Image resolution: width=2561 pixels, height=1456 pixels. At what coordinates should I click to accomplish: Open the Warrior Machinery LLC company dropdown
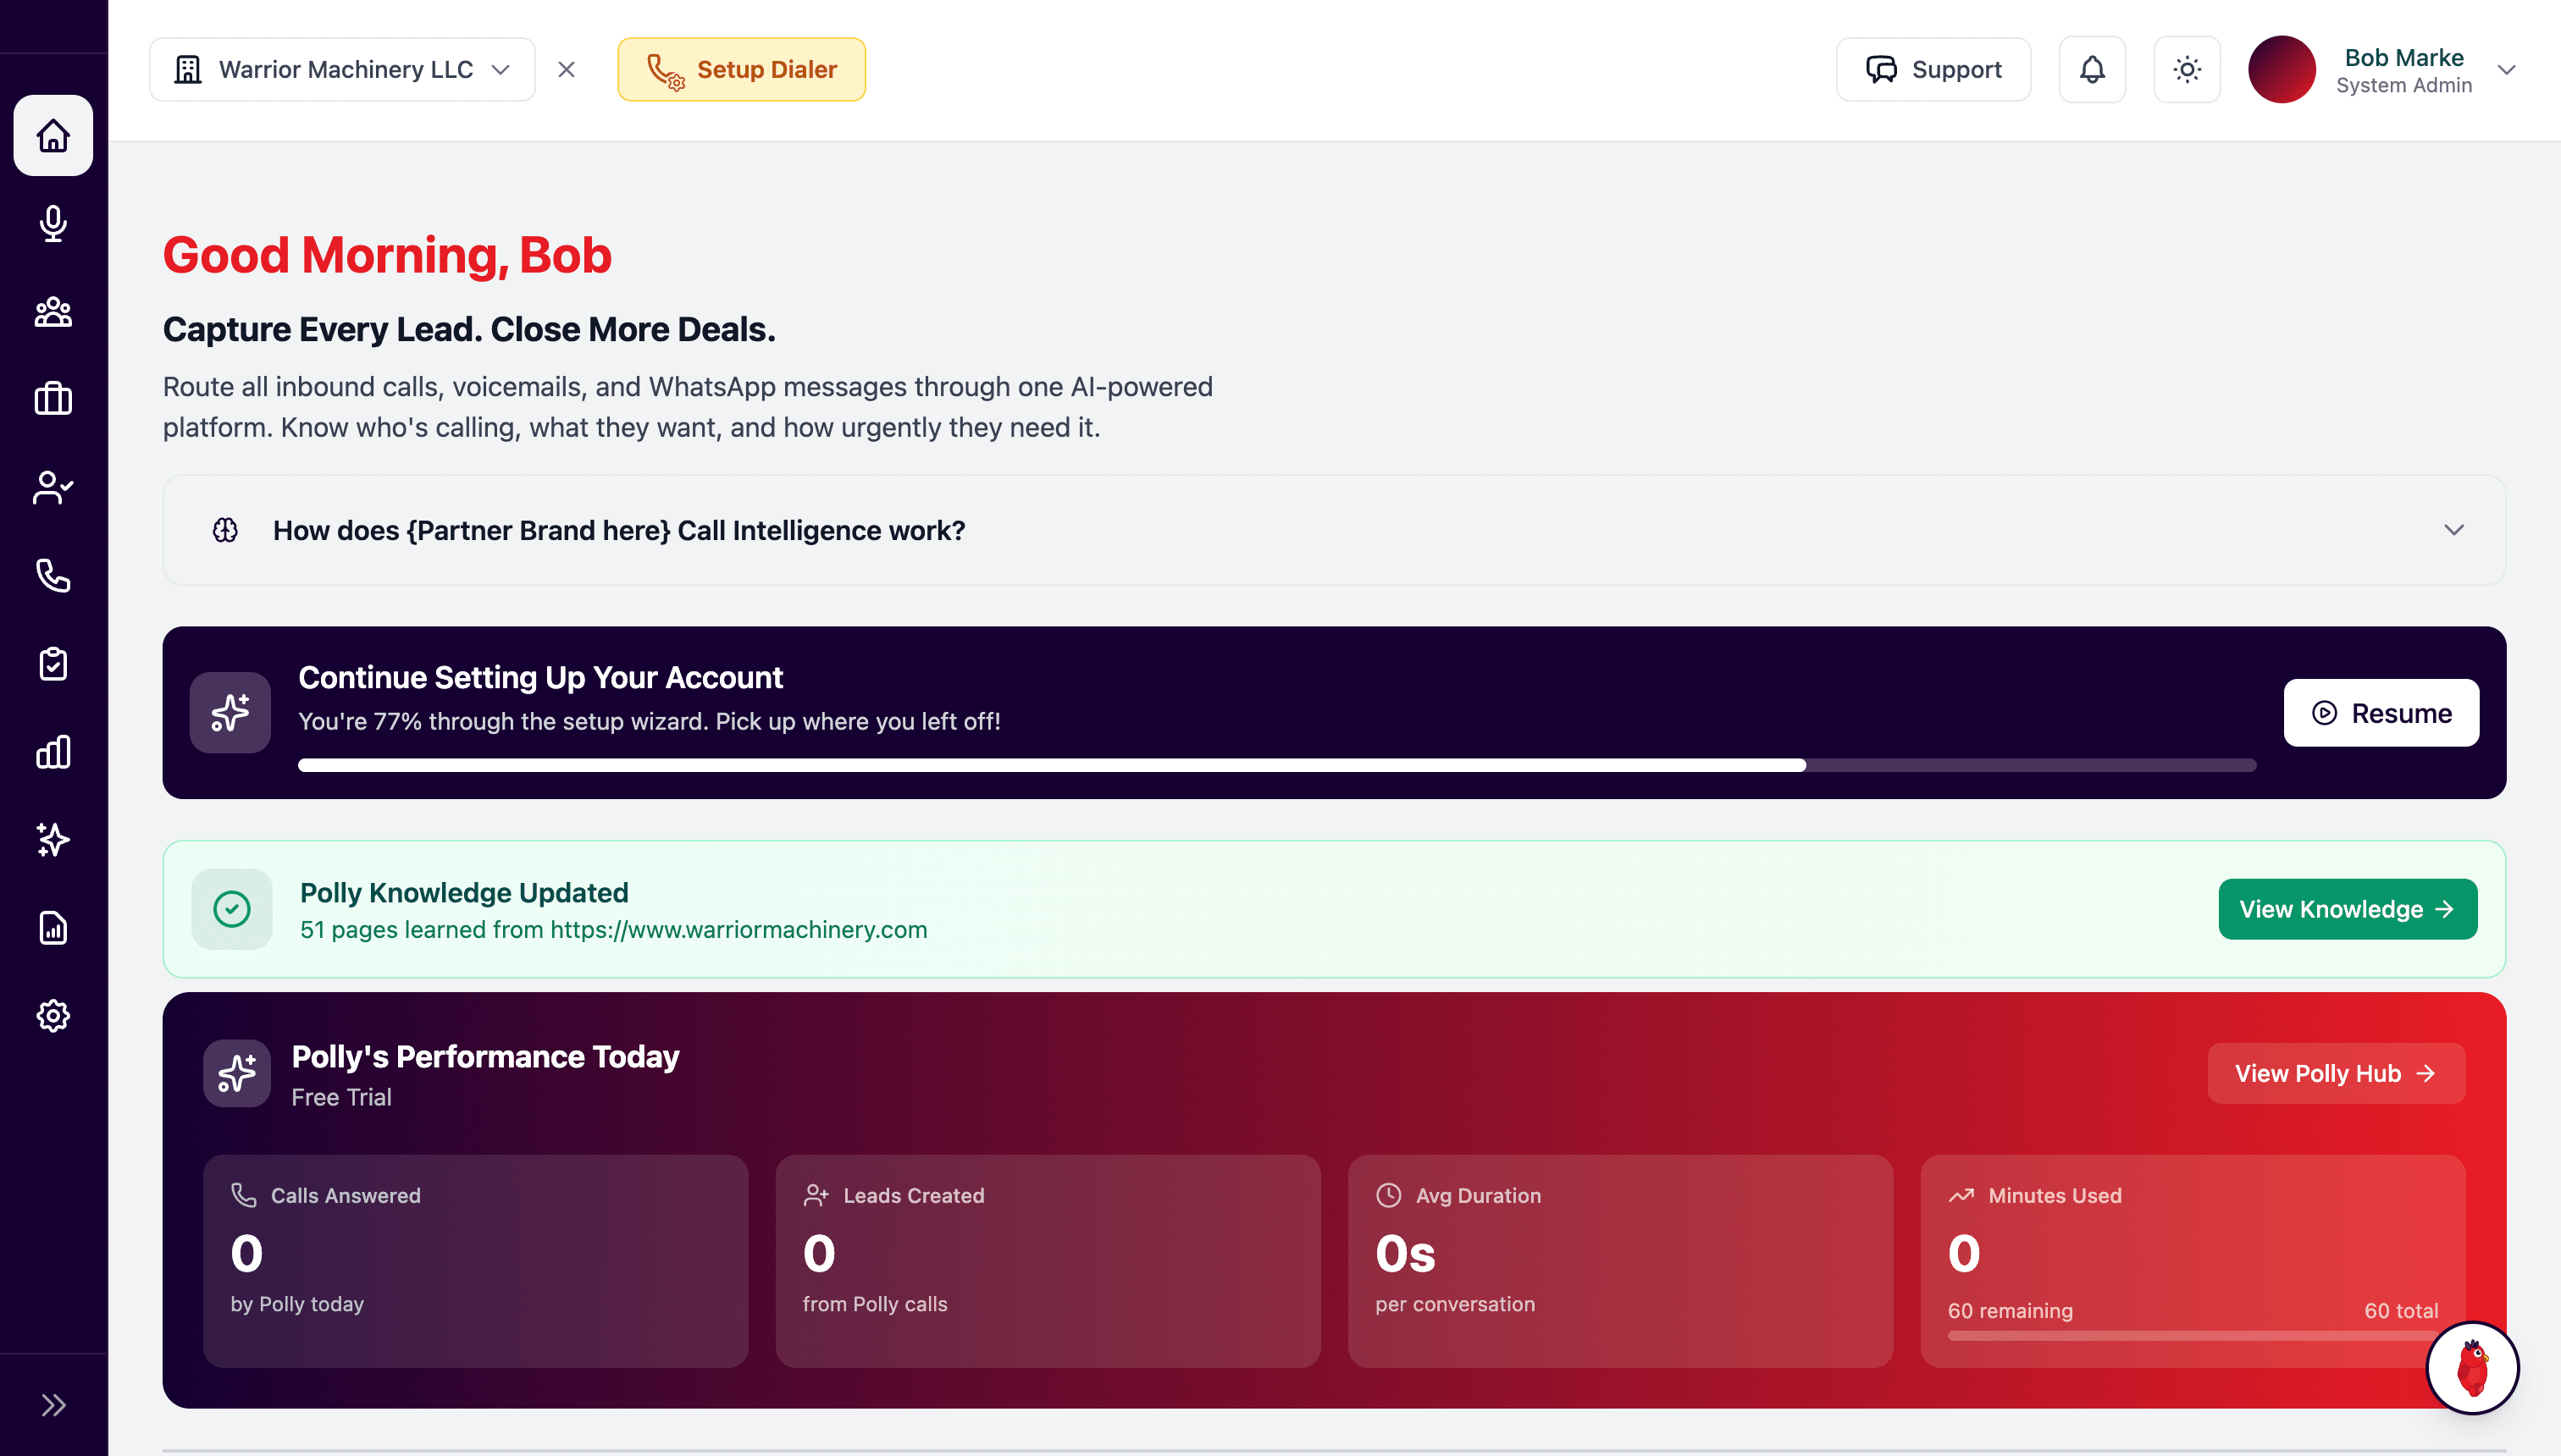pyautogui.click(x=341, y=69)
